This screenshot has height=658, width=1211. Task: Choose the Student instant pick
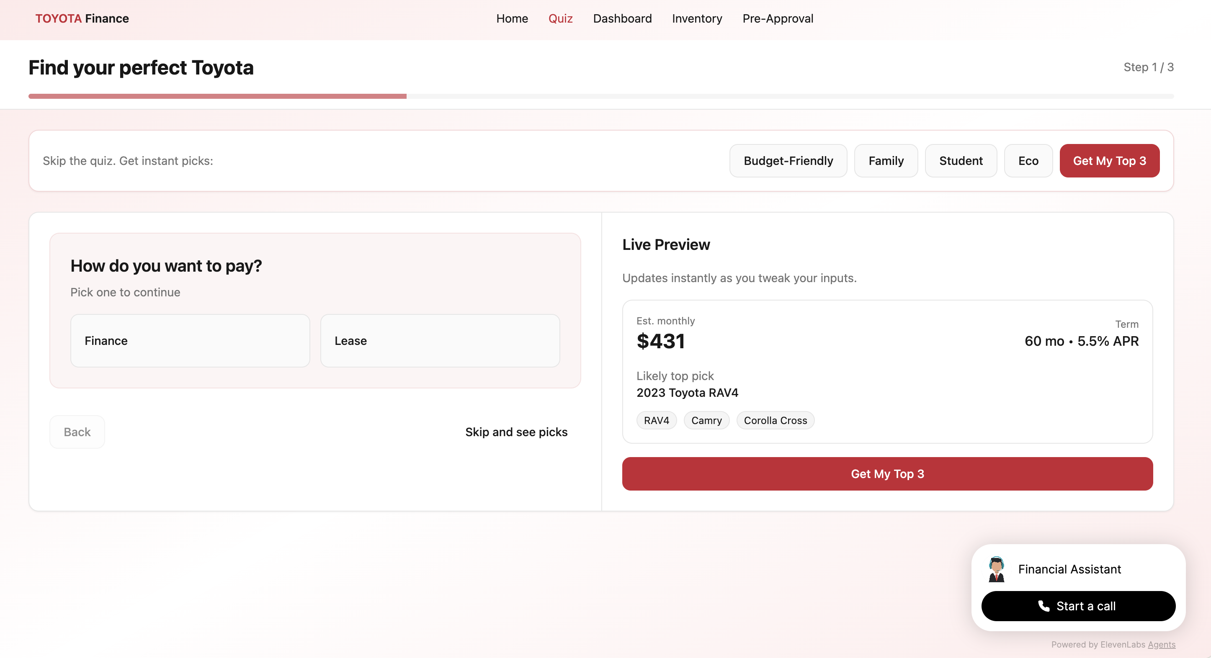(961, 161)
